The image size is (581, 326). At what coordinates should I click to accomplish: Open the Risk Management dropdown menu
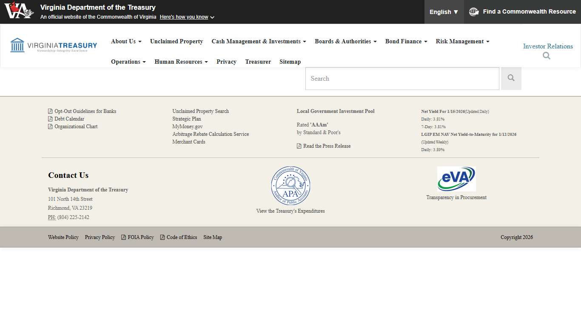(462, 41)
